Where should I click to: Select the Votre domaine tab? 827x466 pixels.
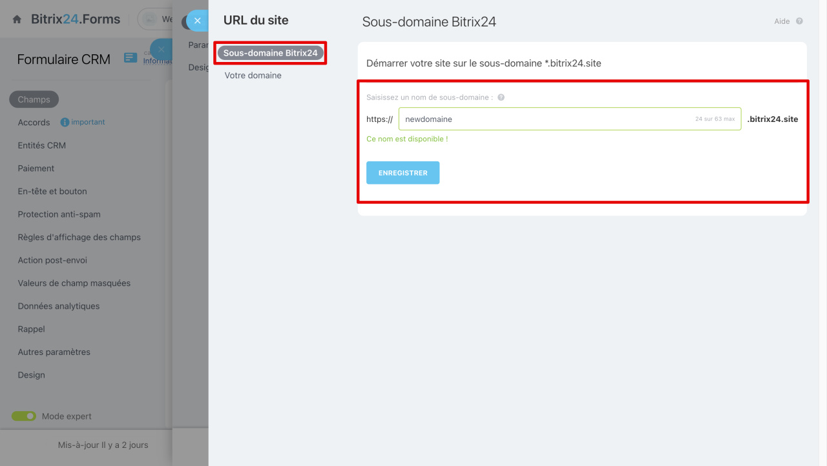click(253, 76)
